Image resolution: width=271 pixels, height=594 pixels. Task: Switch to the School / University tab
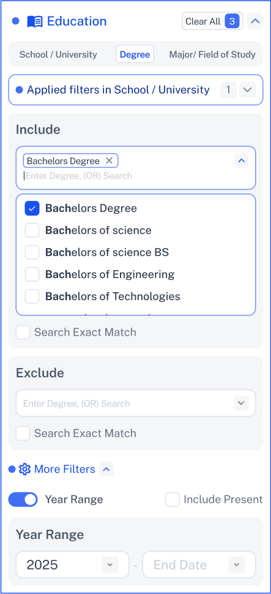58,54
